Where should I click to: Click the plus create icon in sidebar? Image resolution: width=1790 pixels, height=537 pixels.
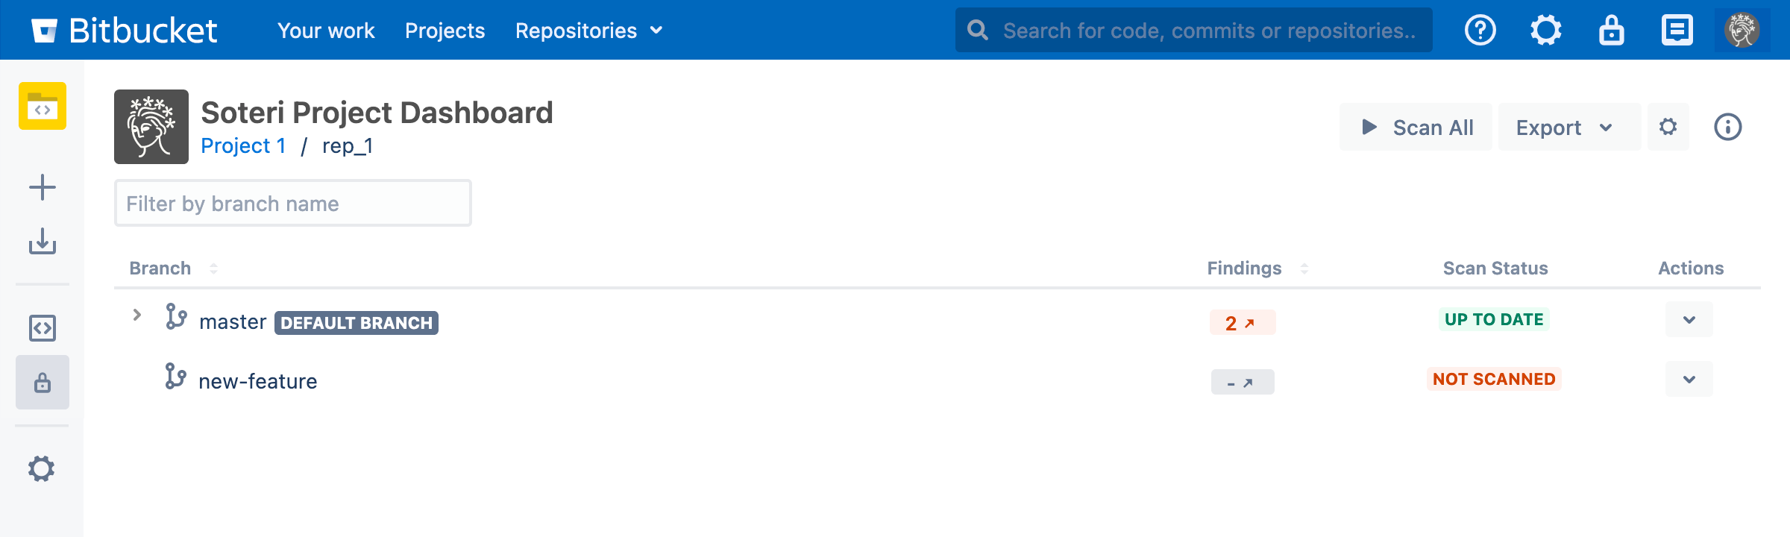point(43,187)
